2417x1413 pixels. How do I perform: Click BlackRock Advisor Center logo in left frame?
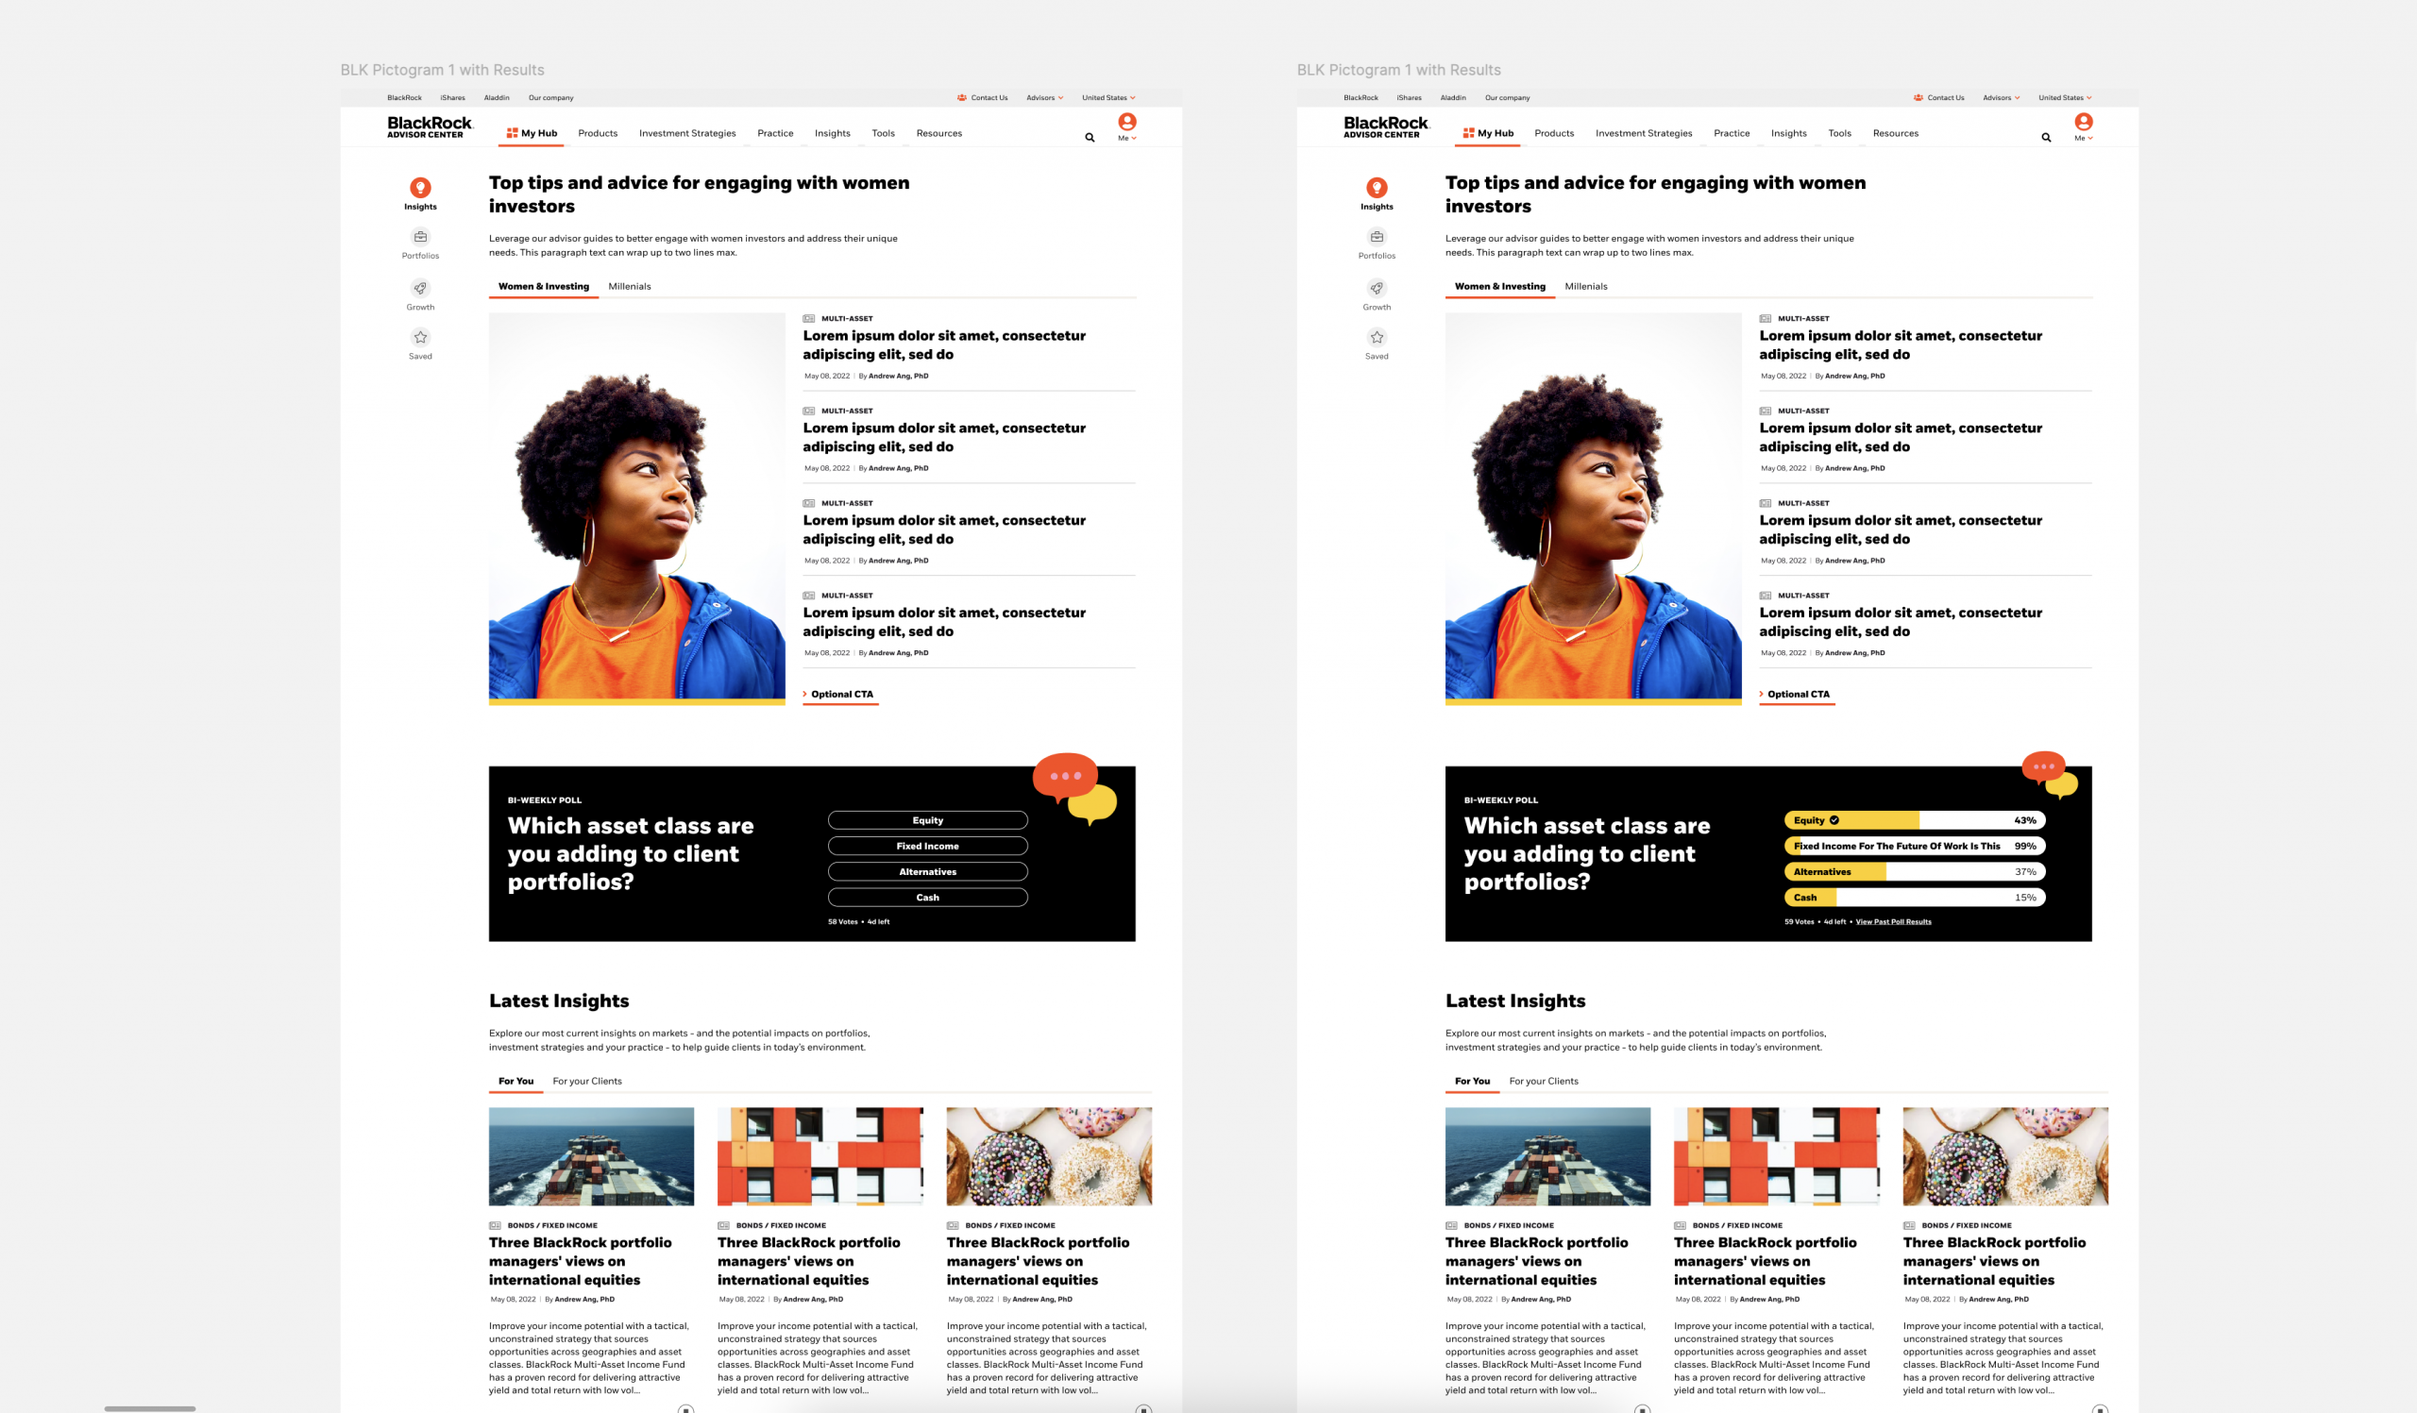pos(430,127)
